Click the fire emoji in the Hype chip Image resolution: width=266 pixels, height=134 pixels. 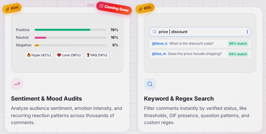29,55
